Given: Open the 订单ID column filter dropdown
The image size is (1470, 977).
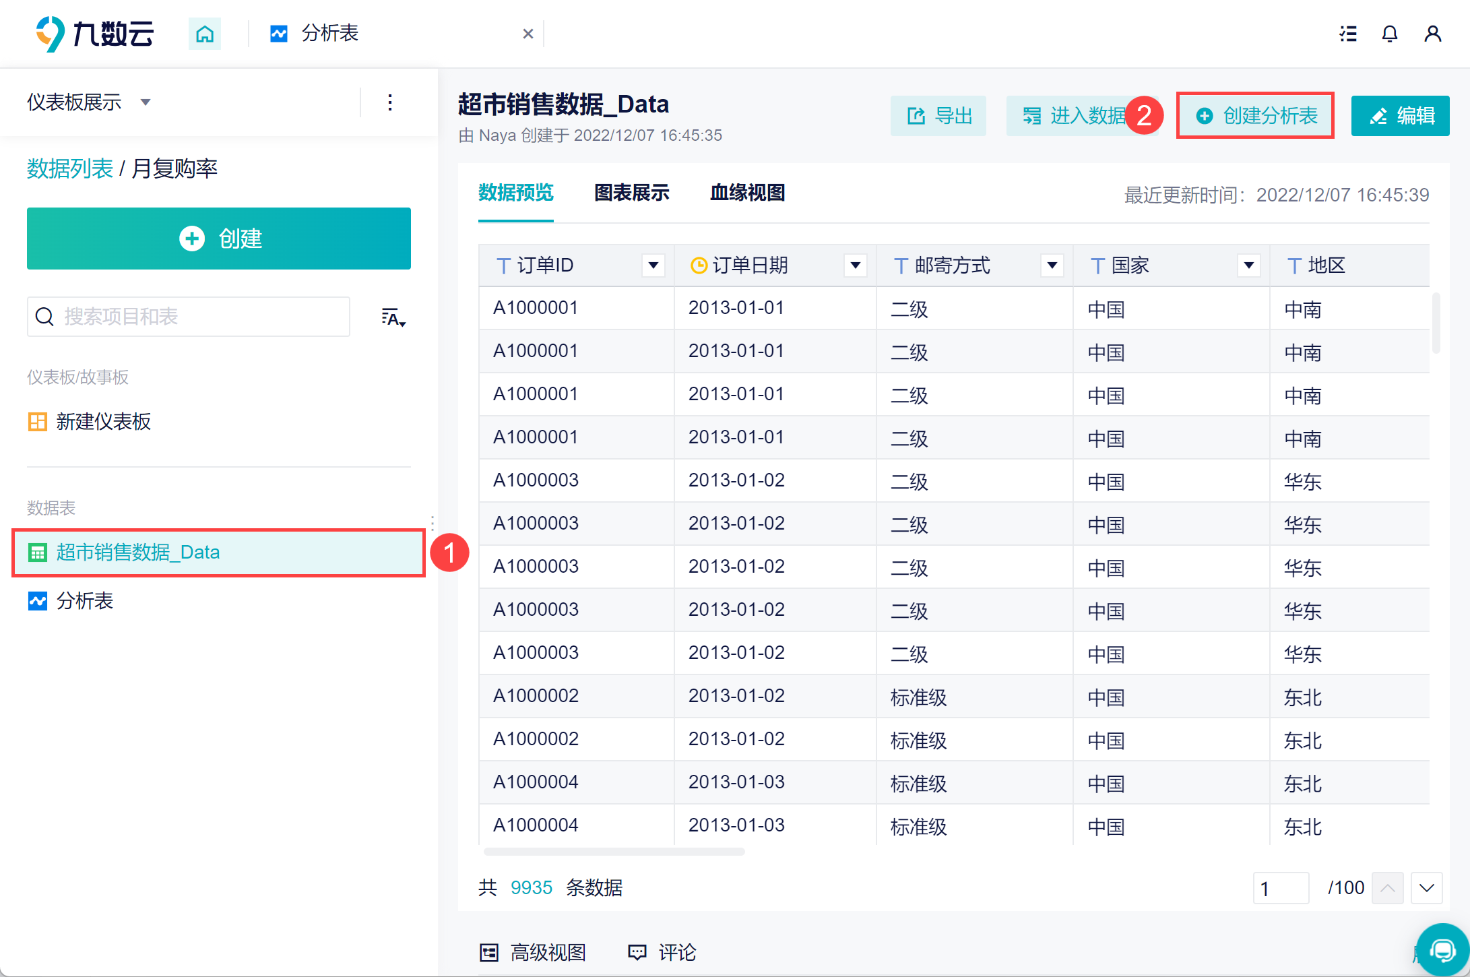Looking at the screenshot, I should tap(653, 265).
